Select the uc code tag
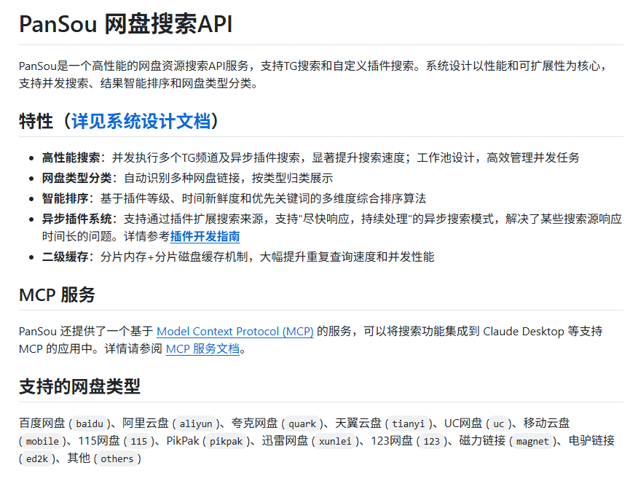This screenshot has width=638, height=484. point(497,423)
